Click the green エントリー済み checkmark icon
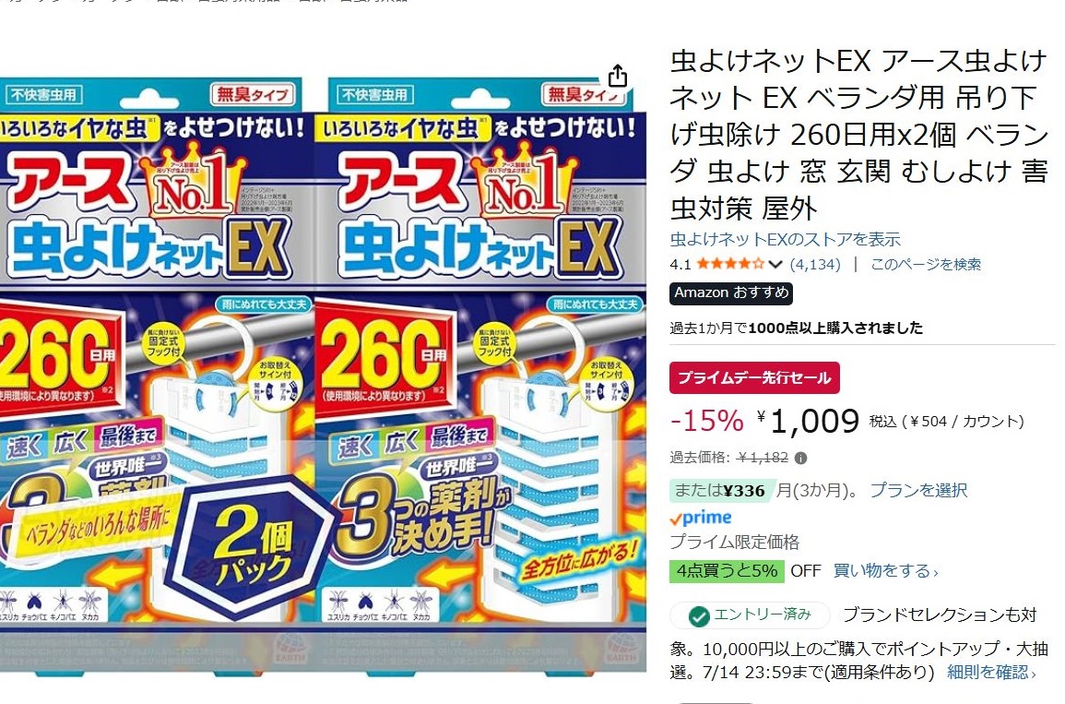 (x=699, y=616)
